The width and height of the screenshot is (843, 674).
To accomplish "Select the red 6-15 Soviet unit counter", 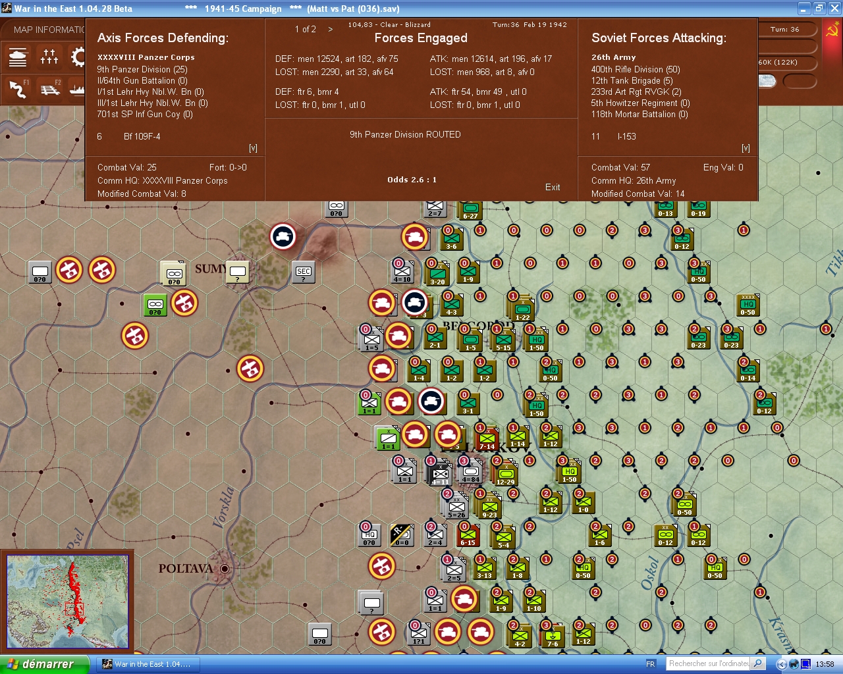I will tap(468, 535).
